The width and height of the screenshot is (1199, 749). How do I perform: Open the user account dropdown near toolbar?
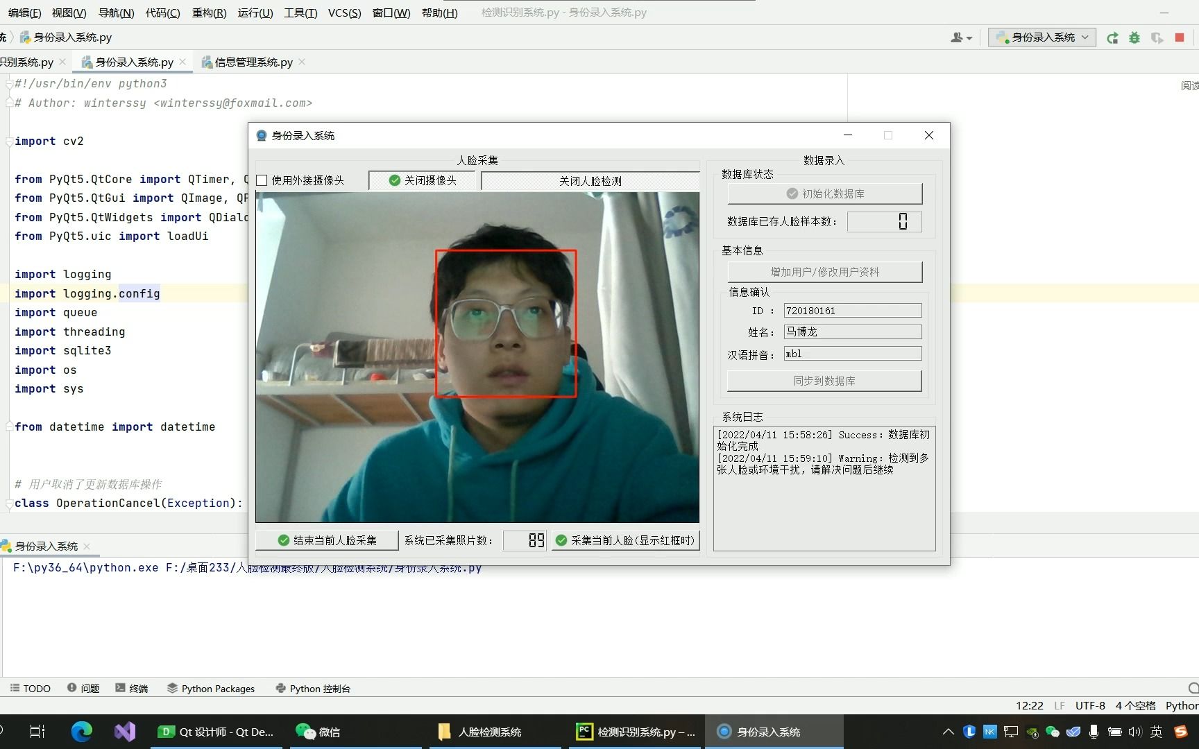[x=961, y=37]
